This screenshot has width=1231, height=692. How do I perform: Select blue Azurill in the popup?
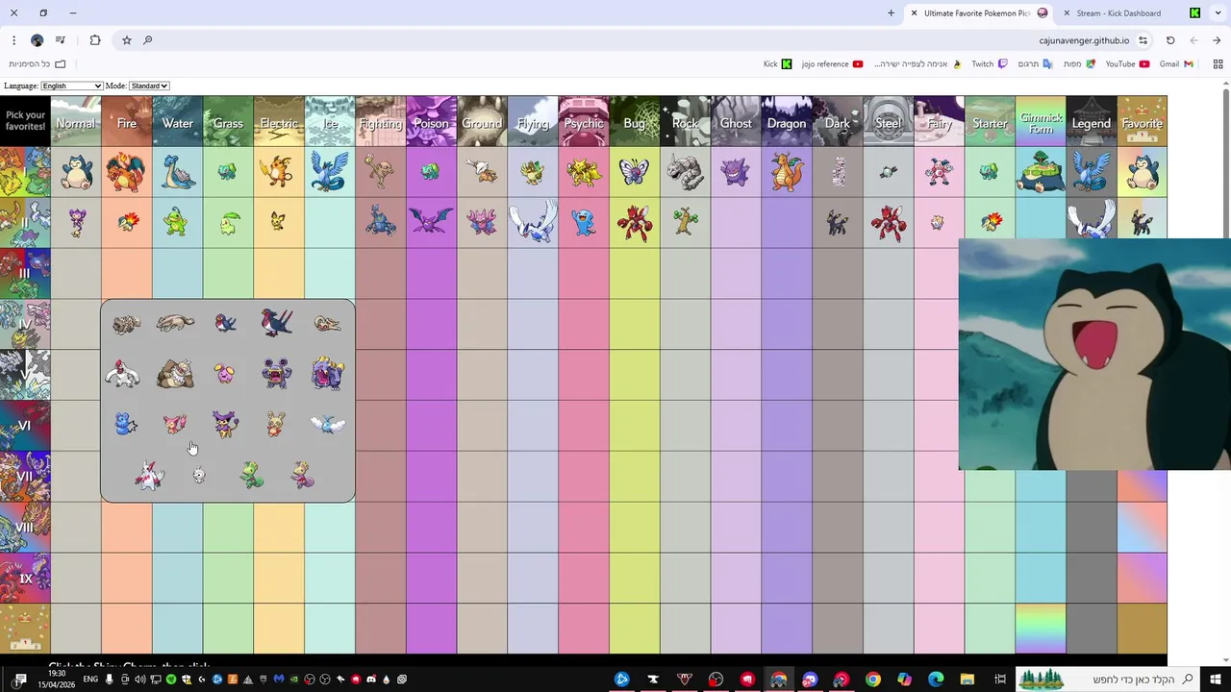point(125,424)
